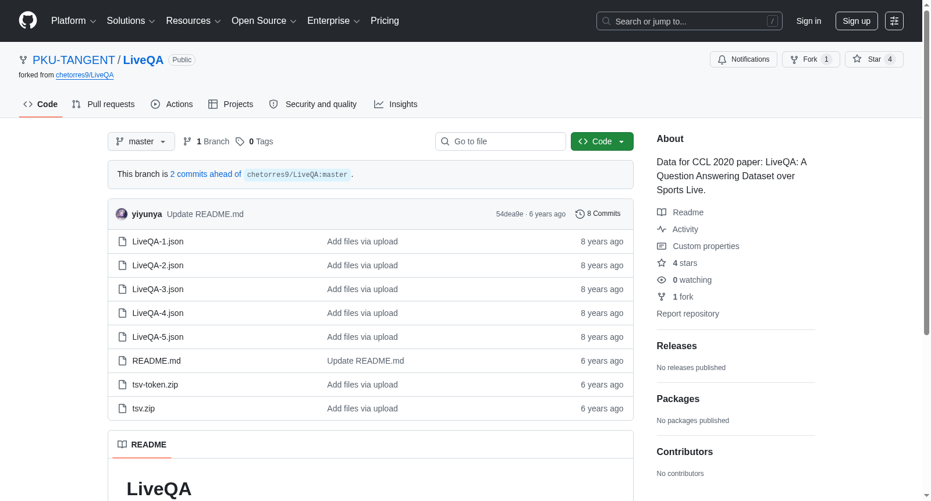Open the 8 Commits history

tap(598, 214)
